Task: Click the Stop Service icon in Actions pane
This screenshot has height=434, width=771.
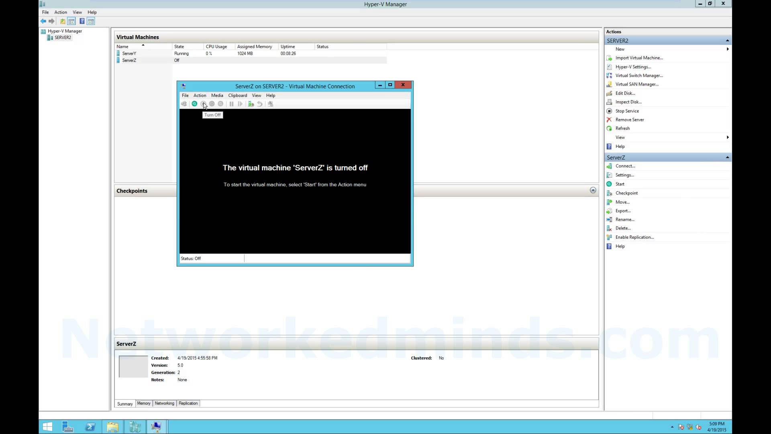Action: (x=609, y=111)
